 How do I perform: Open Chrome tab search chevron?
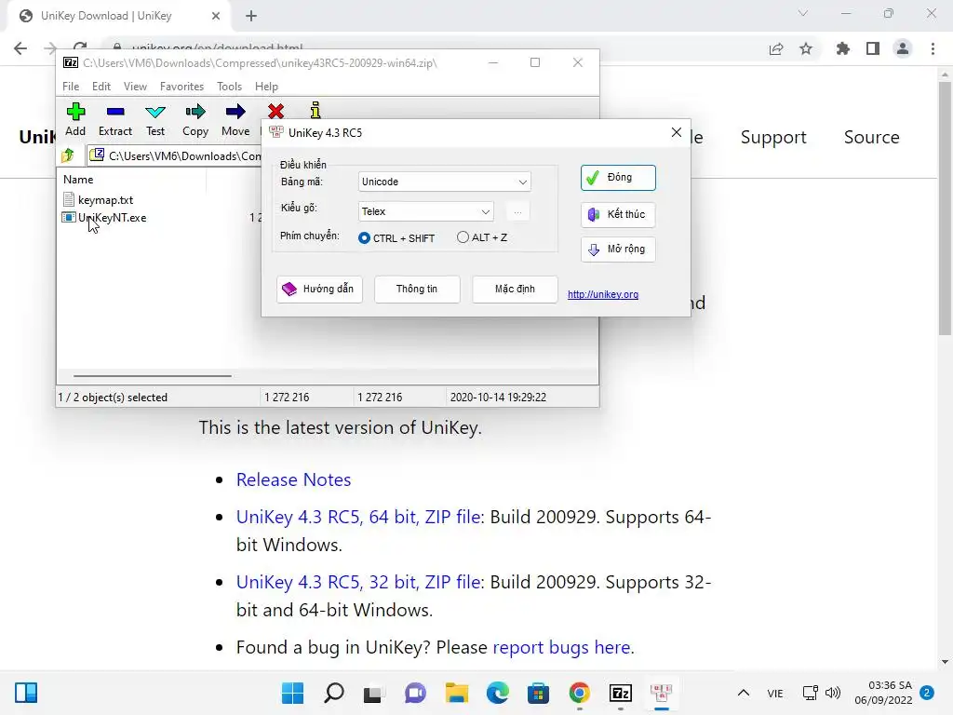coord(803,13)
